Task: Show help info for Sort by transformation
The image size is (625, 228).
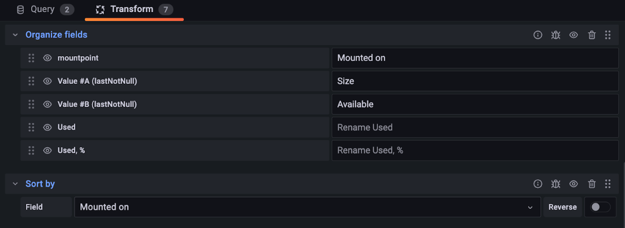Action: point(538,184)
